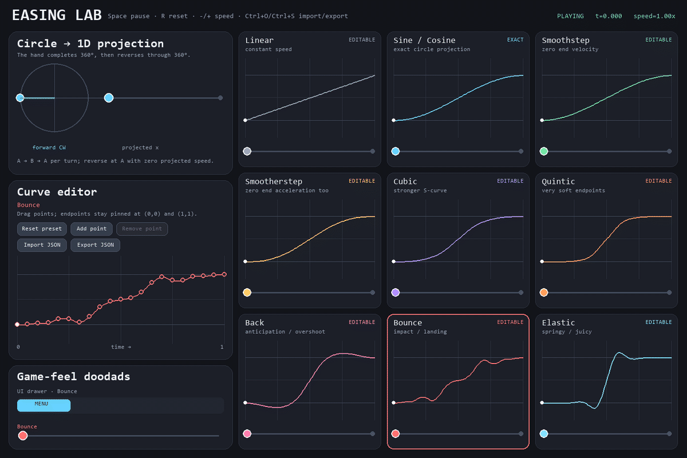Click the pink knob on Back slider

coord(247,433)
